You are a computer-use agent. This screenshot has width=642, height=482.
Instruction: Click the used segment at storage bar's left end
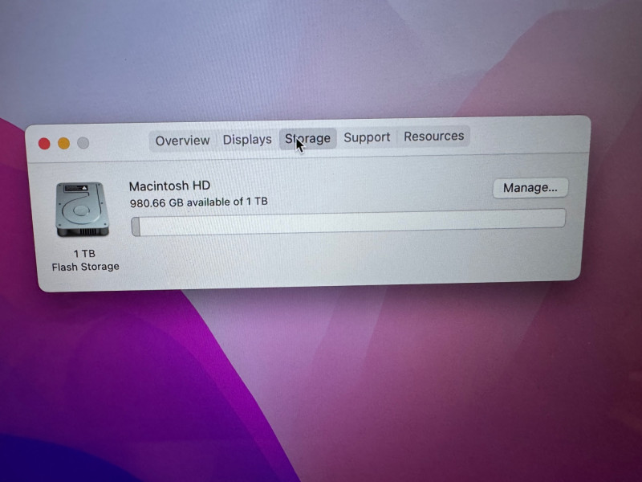tap(136, 227)
